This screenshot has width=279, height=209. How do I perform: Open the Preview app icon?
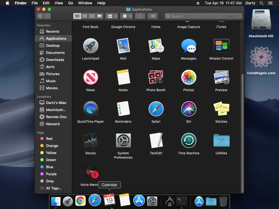point(221,77)
